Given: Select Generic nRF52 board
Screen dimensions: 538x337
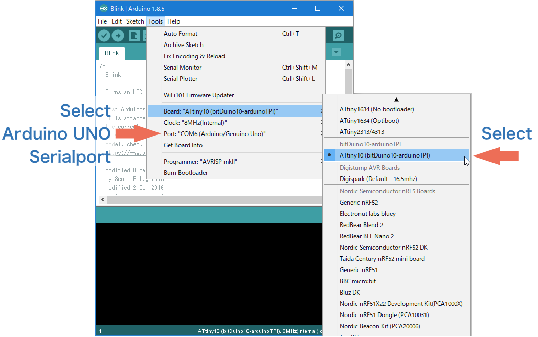Looking at the screenshot, I should point(397,203).
